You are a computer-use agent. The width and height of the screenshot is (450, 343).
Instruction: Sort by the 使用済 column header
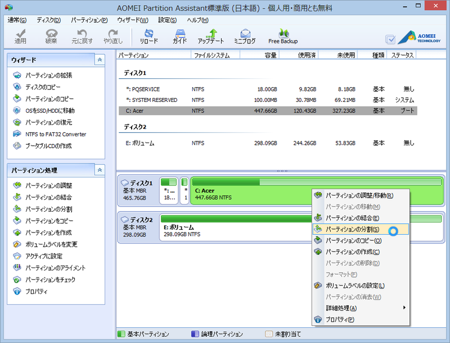click(x=299, y=55)
